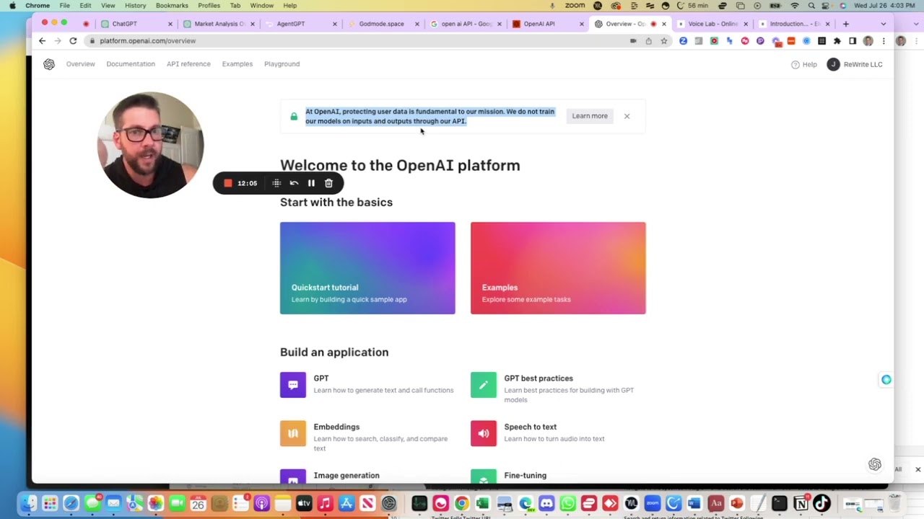This screenshot has width=924, height=519.
Task: Dismiss the data protection banner
Action: tap(627, 116)
